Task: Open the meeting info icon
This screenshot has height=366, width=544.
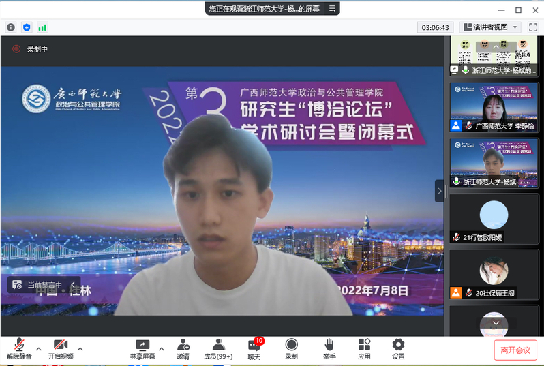Action: pyautogui.click(x=11, y=27)
